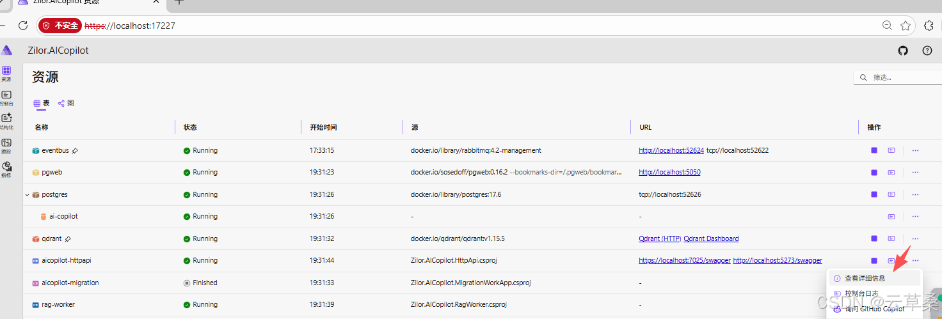The width and height of the screenshot is (942, 319).
Task: Stop the aicopilot-httpapi resource
Action: tap(874, 261)
